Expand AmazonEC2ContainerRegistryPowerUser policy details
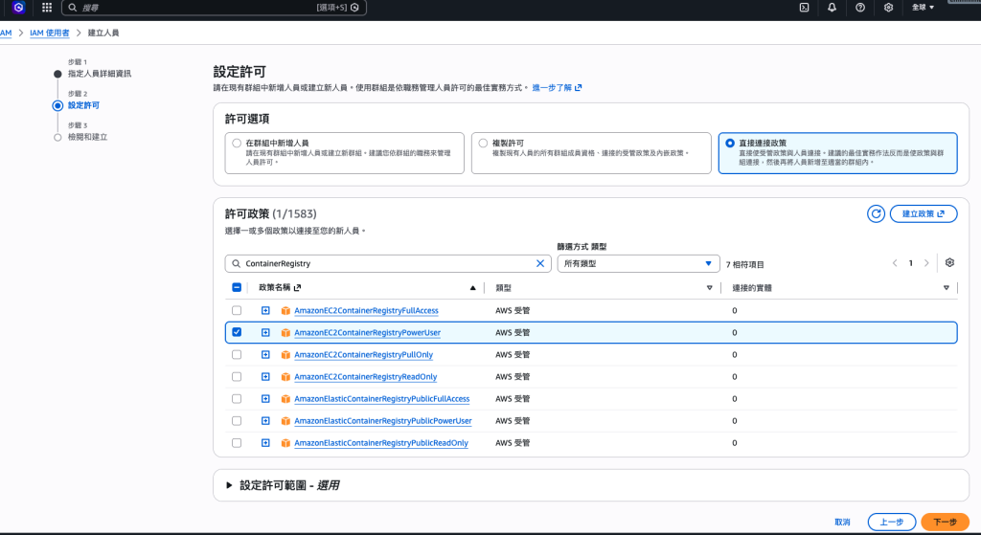The width and height of the screenshot is (981, 535). pos(265,332)
